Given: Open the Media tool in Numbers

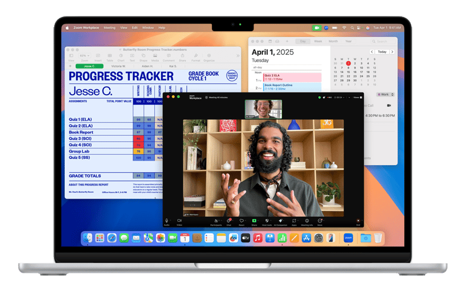Looking at the screenshot, I should pyautogui.click(x=155, y=58).
